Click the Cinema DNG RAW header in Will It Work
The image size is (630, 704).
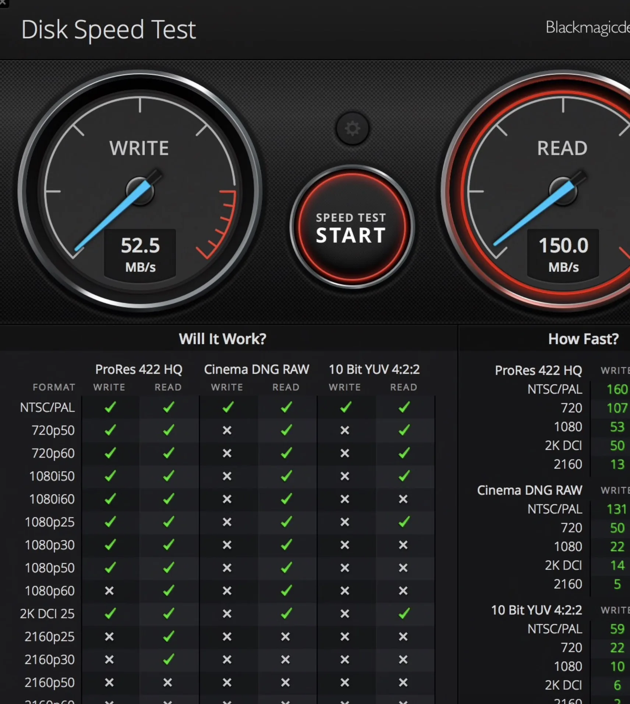(256, 369)
